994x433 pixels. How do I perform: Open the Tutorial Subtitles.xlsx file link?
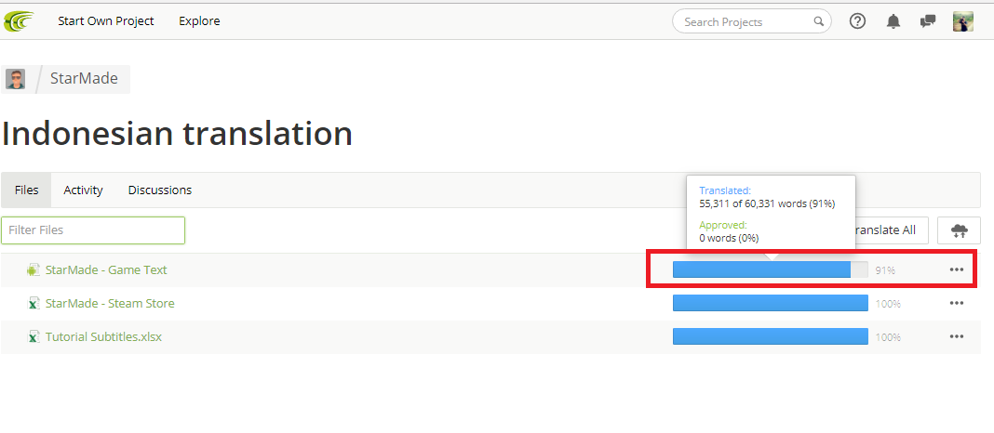point(103,337)
